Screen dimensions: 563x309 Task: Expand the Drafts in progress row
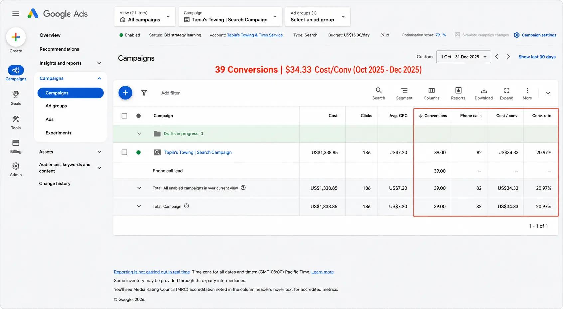tap(139, 134)
